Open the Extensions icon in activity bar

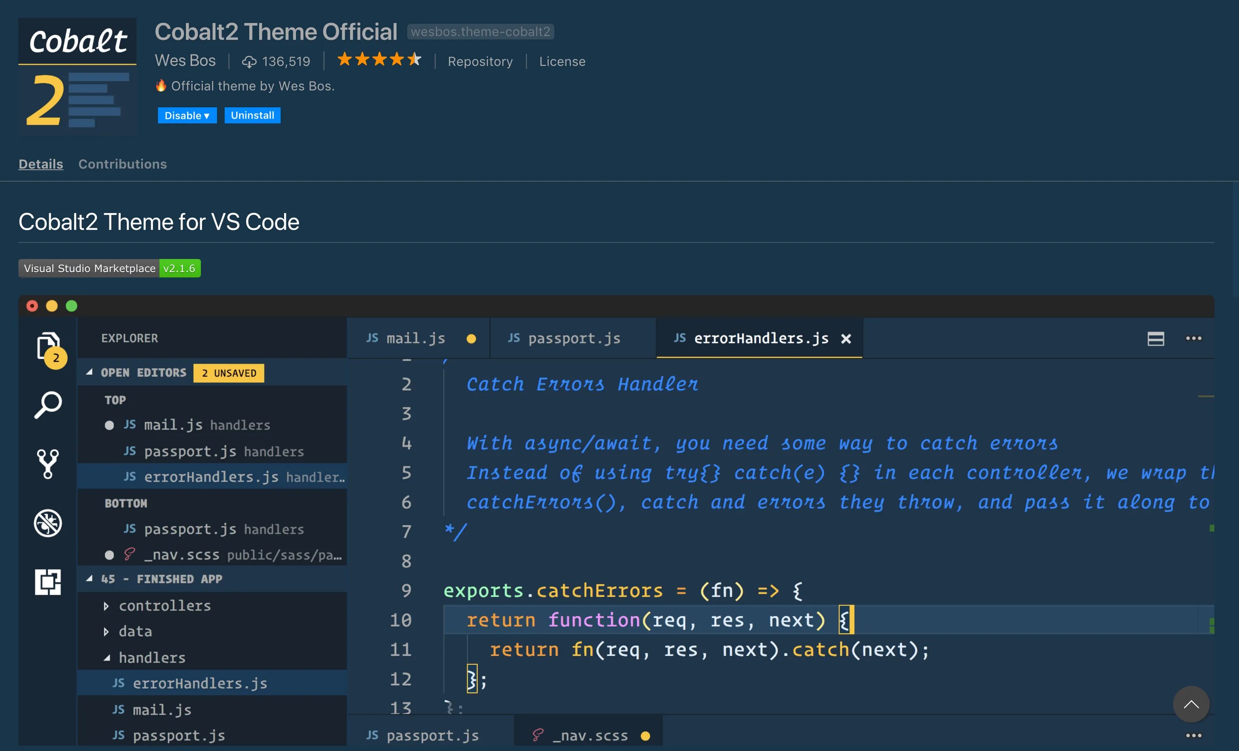48,582
